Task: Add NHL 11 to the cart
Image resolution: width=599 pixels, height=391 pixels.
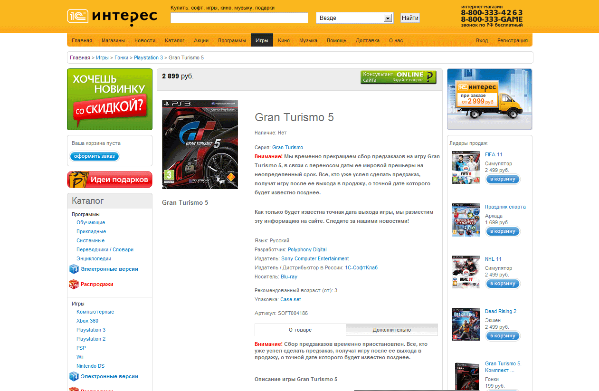Action: pyautogui.click(x=503, y=284)
